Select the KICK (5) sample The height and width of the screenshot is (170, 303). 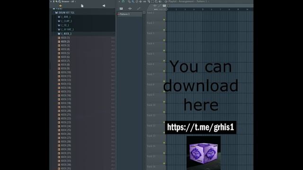click(65, 53)
